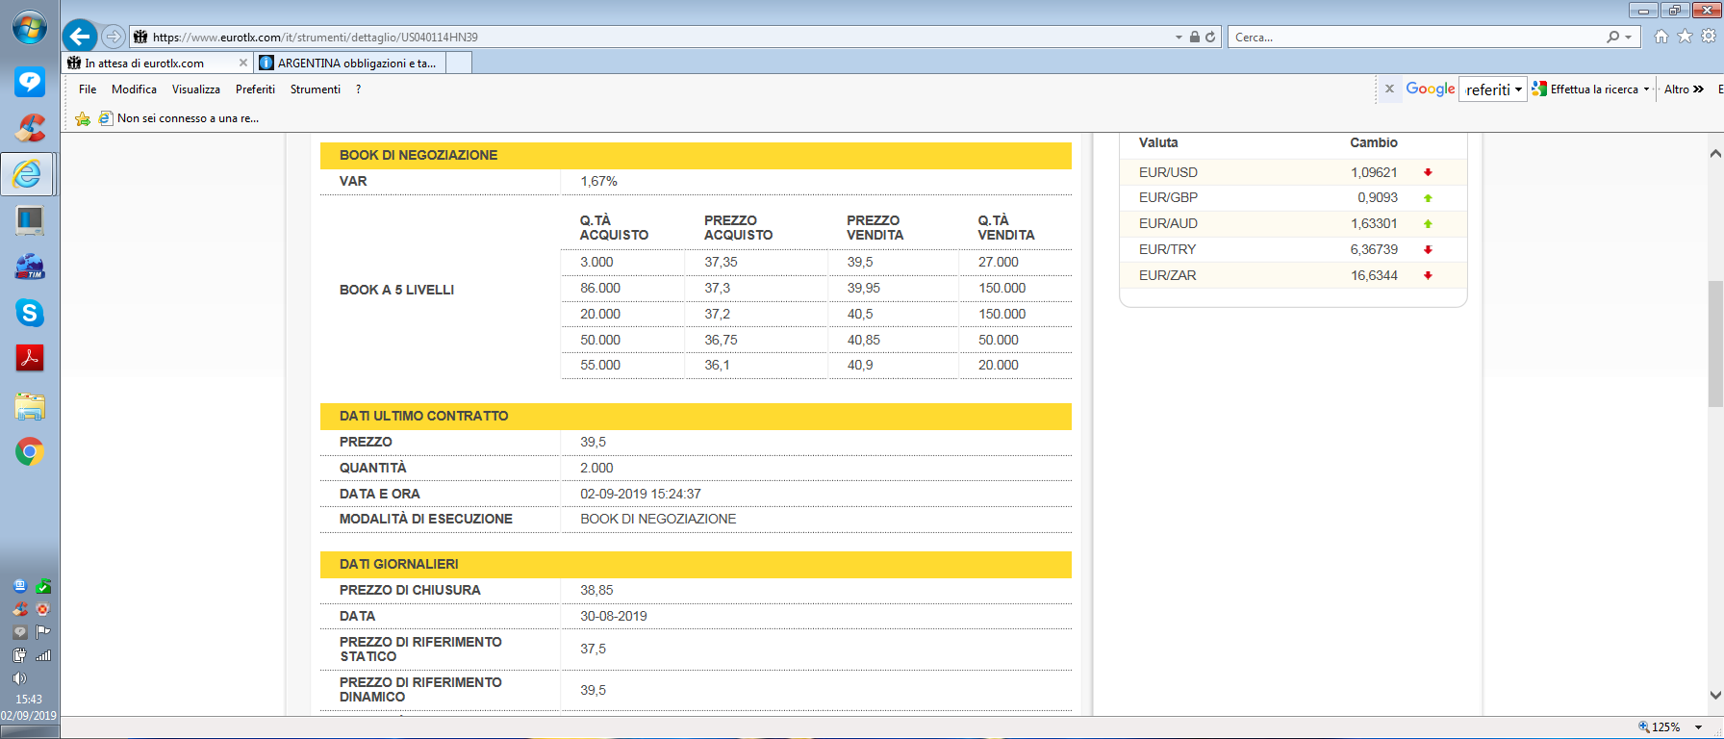The height and width of the screenshot is (739, 1724).
Task: Open Adobe Acrobat Reader from taskbar
Action: (29, 358)
